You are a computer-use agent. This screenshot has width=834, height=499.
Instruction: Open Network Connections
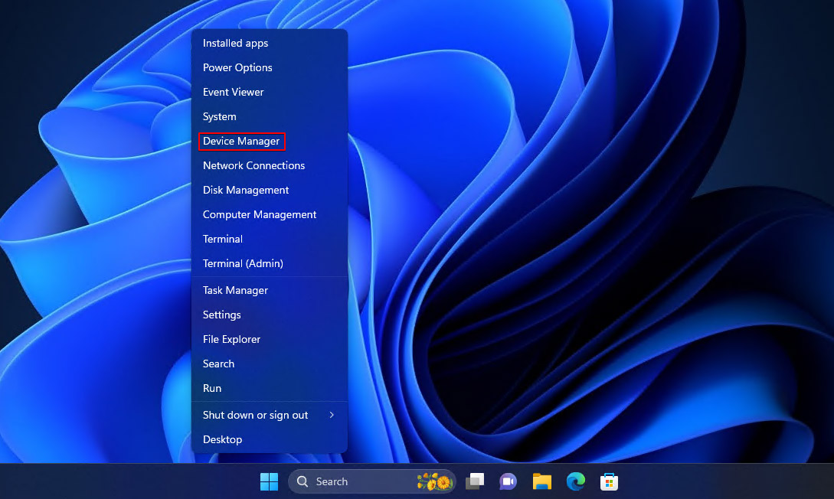pyautogui.click(x=253, y=165)
